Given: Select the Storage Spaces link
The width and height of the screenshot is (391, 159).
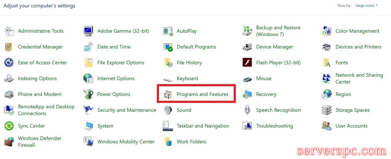Looking at the screenshot, I should coord(352,110).
